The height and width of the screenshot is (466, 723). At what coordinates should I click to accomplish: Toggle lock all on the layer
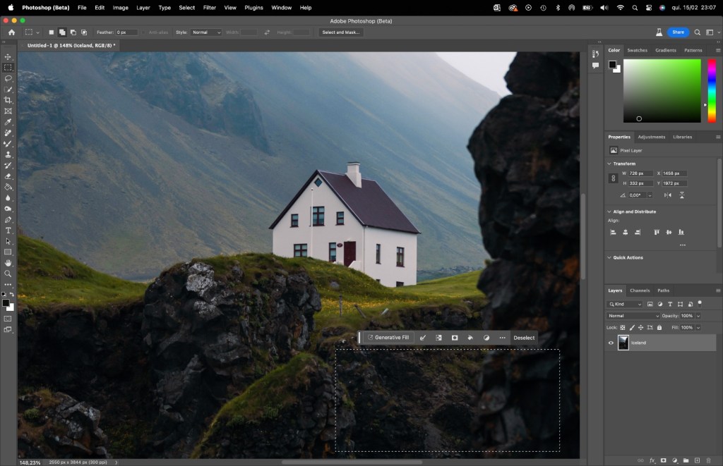[x=659, y=327]
